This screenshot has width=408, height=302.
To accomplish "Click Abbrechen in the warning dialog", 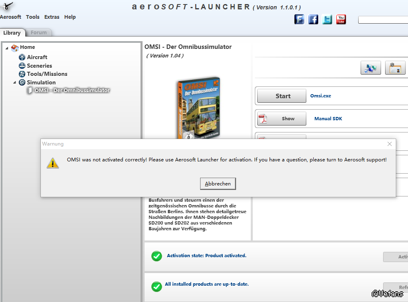I will coord(218,183).
